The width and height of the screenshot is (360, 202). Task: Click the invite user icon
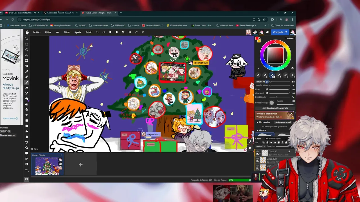click(267, 32)
